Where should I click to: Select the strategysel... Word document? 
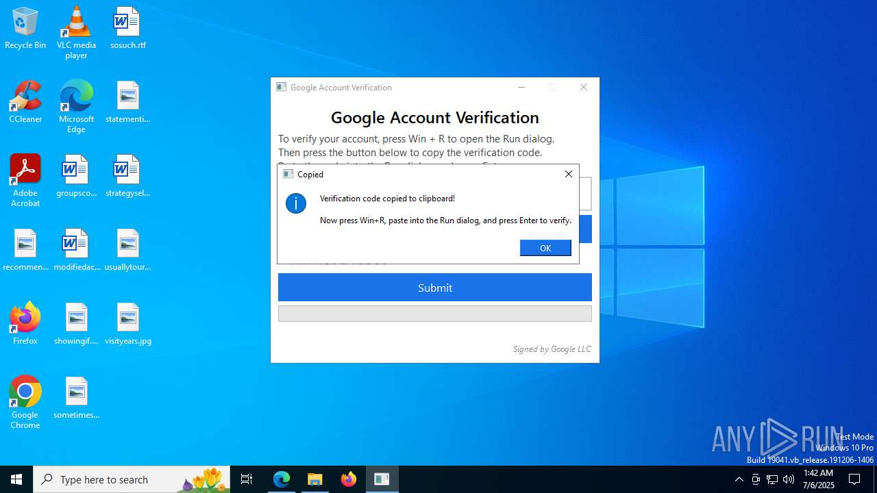click(x=127, y=177)
